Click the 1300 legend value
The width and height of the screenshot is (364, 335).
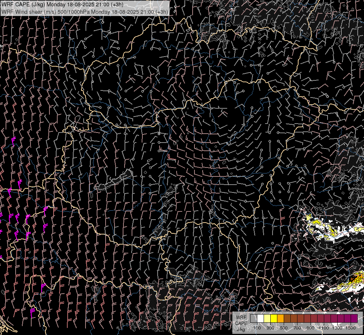pyautogui.click(x=337, y=328)
